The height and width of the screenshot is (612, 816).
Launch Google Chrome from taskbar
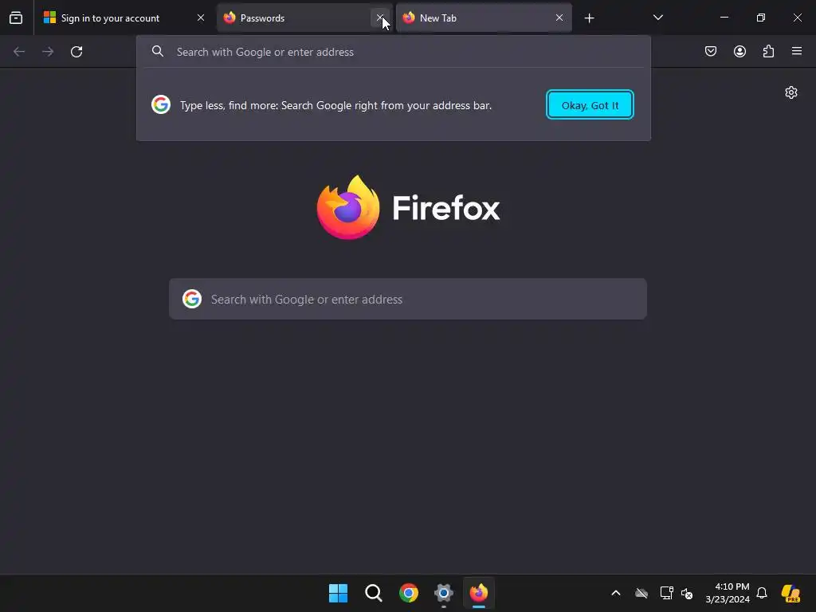[409, 593]
